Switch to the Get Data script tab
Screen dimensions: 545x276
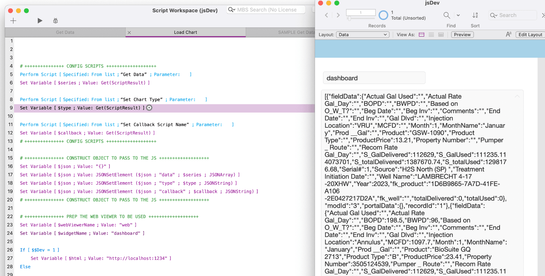[65, 32]
